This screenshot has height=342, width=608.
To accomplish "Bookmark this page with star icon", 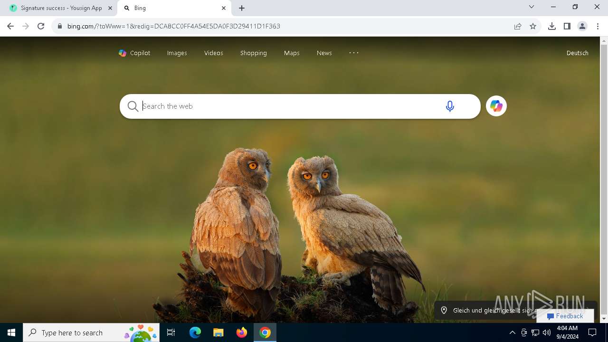I will [533, 26].
